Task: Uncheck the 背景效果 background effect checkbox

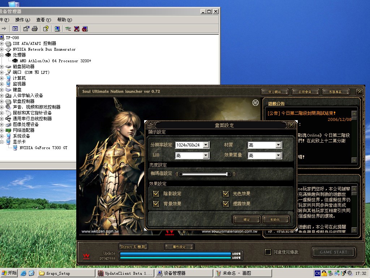Action: coord(156,203)
